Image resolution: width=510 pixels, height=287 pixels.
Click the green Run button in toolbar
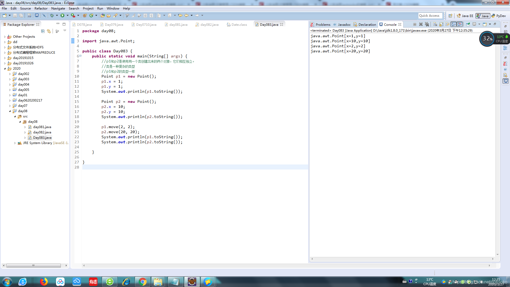tap(62, 15)
